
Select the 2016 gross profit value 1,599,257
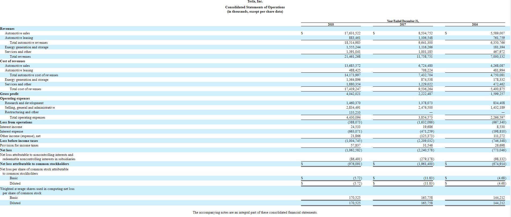pyautogui.click(x=497, y=94)
